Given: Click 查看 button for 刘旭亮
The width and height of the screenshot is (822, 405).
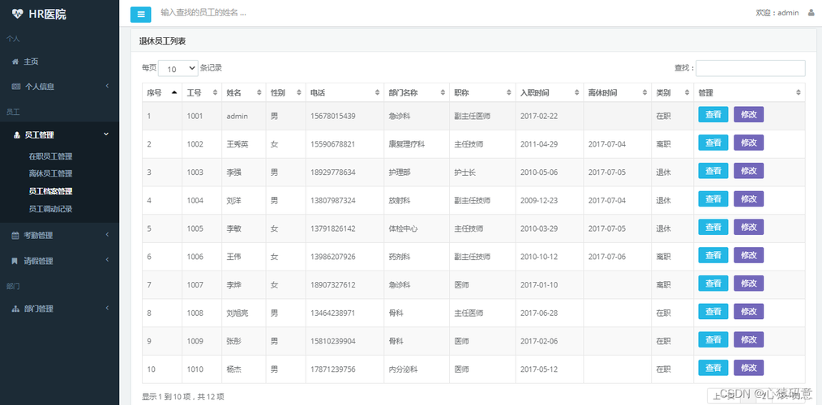Looking at the screenshot, I should 713,312.
